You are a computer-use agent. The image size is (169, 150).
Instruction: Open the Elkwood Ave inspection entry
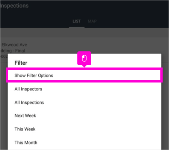click(14, 45)
